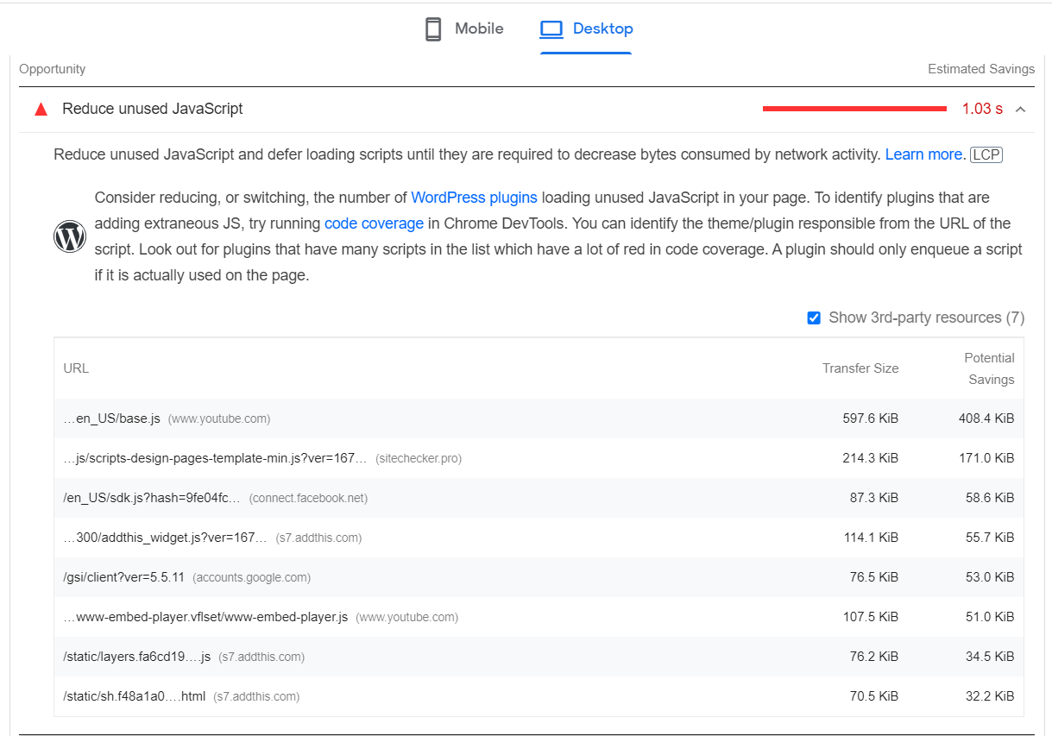
Task: Click the www-embed-player.js URL entry
Action: coord(205,617)
